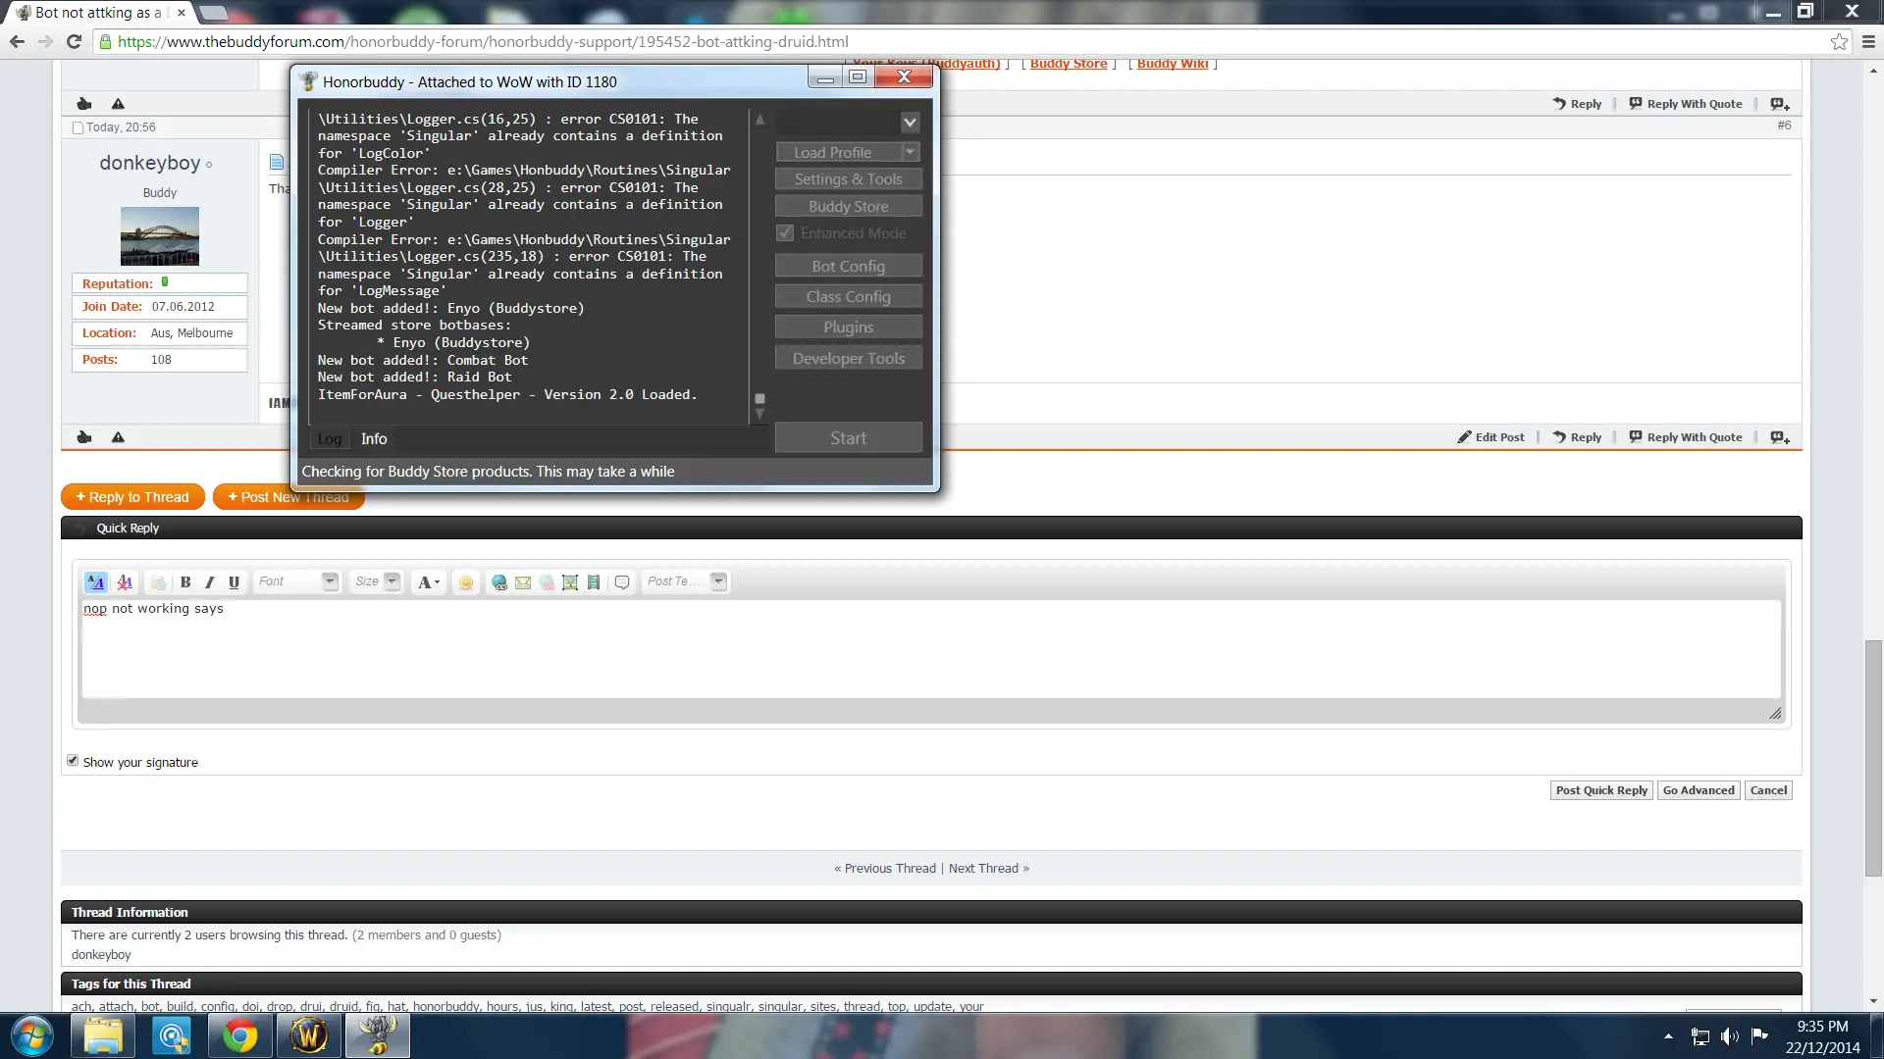Click Edit Post link
Viewport: 1884px width, 1059px height.
click(1491, 437)
